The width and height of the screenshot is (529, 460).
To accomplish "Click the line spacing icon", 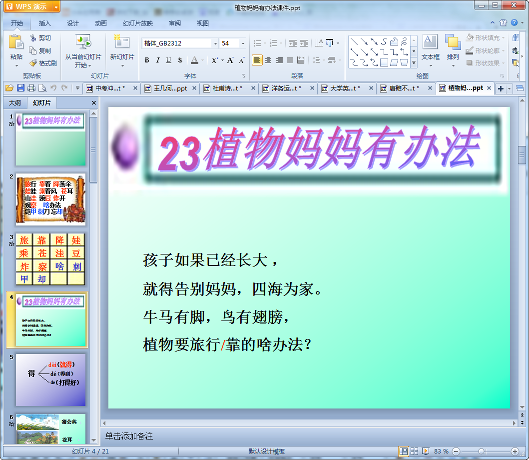I will click(x=316, y=60).
